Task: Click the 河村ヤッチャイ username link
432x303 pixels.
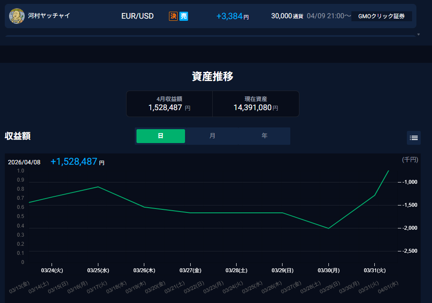Action: [49, 16]
